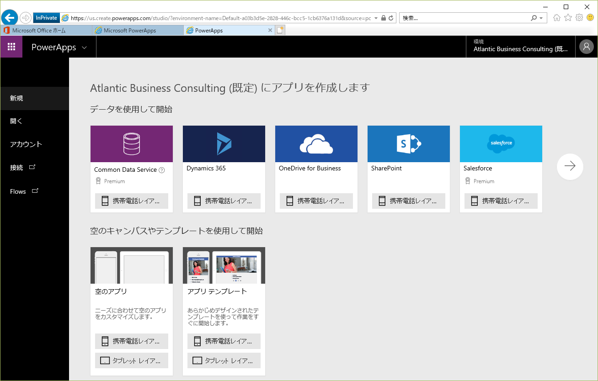Open the browser home icon

pos(556,18)
